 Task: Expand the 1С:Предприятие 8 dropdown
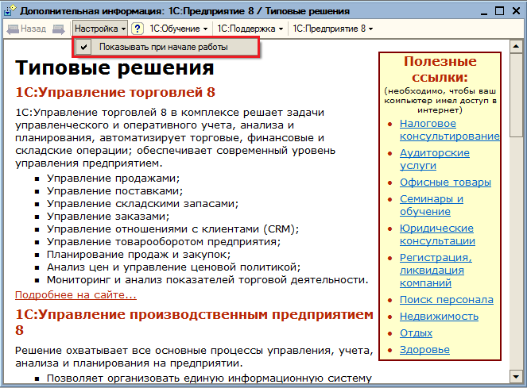tap(333, 29)
